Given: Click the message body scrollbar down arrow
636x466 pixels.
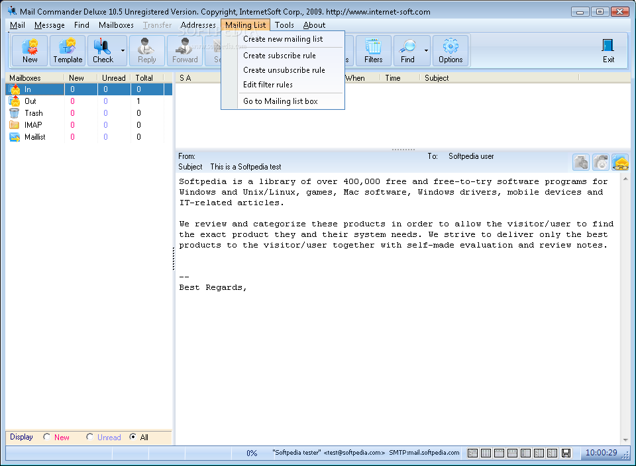Looking at the screenshot, I should (625, 440).
